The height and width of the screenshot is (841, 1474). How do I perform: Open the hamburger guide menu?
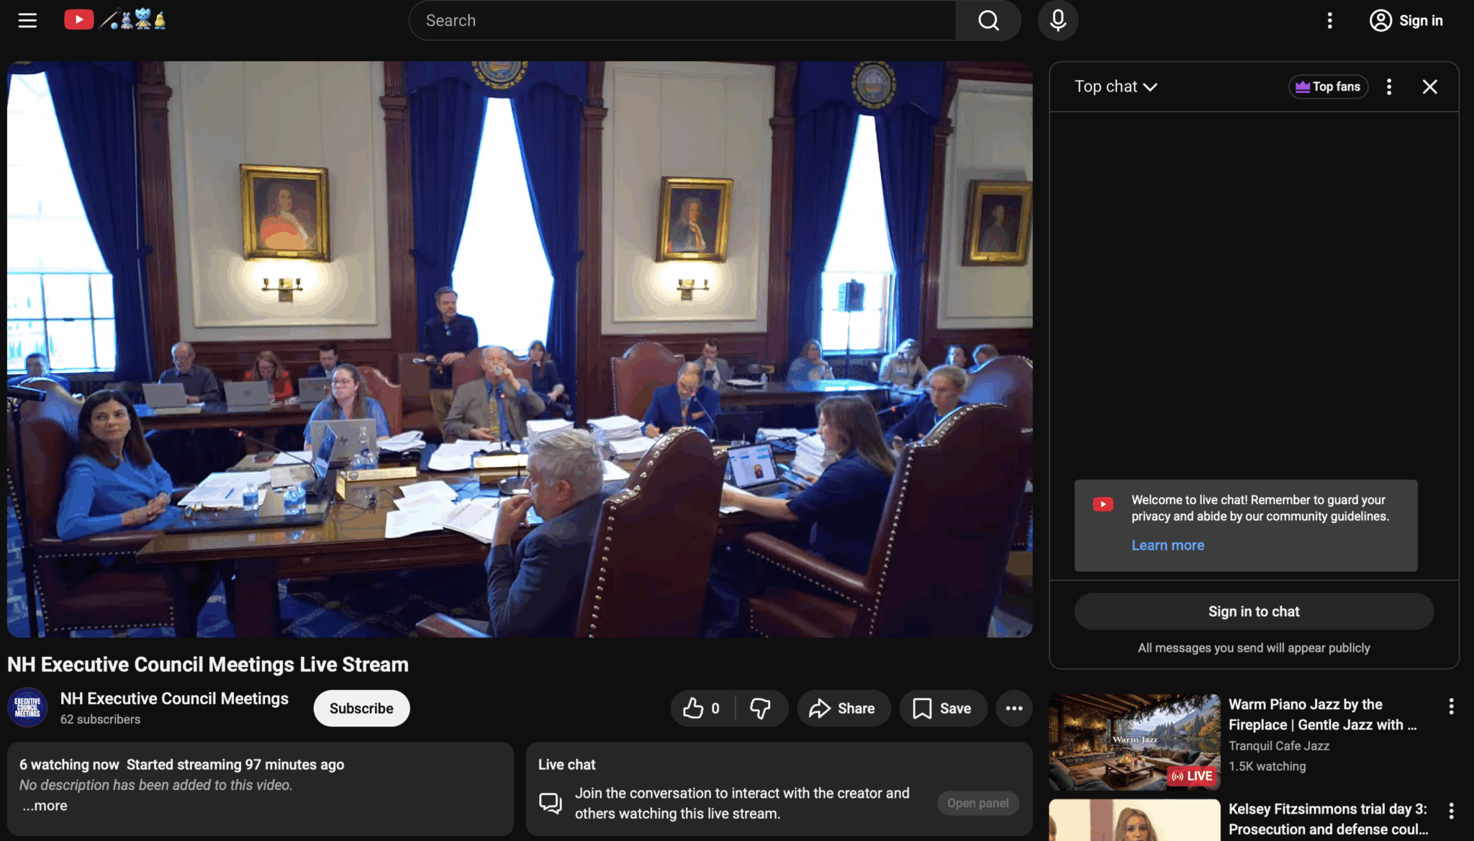click(27, 20)
